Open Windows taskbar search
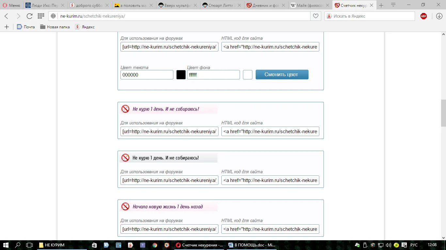 18,245
